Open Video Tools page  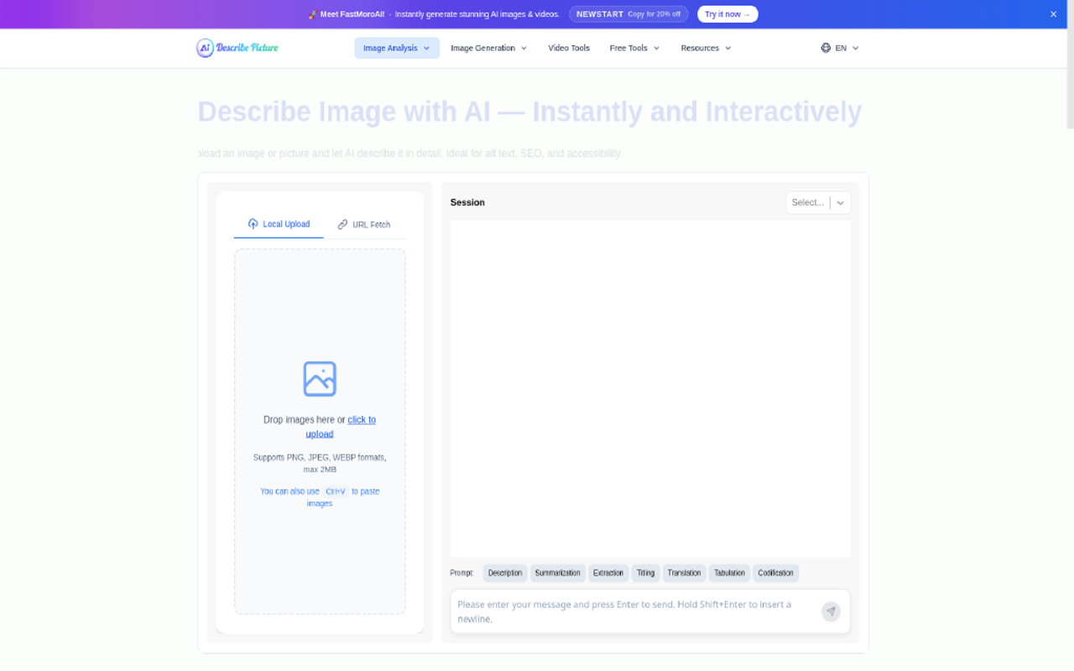pyautogui.click(x=569, y=48)
